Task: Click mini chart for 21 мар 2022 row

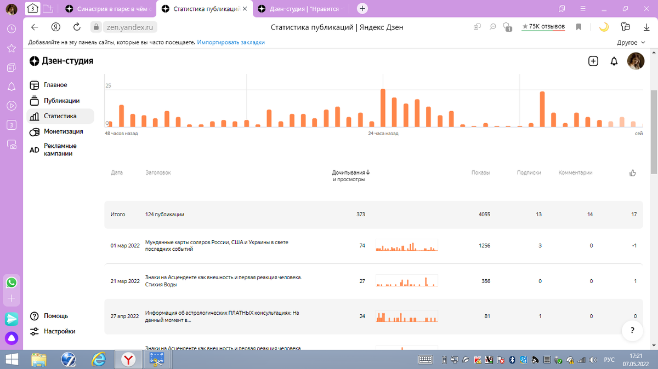Action: (x=406, y=281)
